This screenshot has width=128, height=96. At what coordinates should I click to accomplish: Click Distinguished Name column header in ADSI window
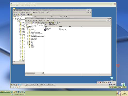coord(75,17)
